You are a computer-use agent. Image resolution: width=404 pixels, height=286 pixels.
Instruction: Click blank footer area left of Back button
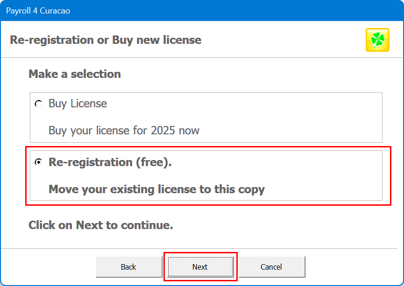(x=47, y=267)
